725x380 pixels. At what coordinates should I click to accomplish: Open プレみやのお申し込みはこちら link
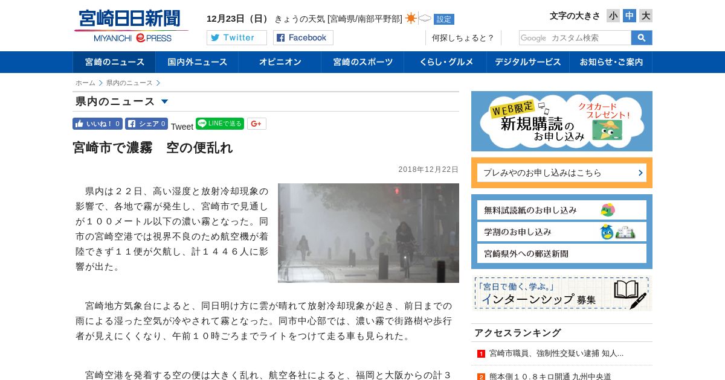click(562, 173)
